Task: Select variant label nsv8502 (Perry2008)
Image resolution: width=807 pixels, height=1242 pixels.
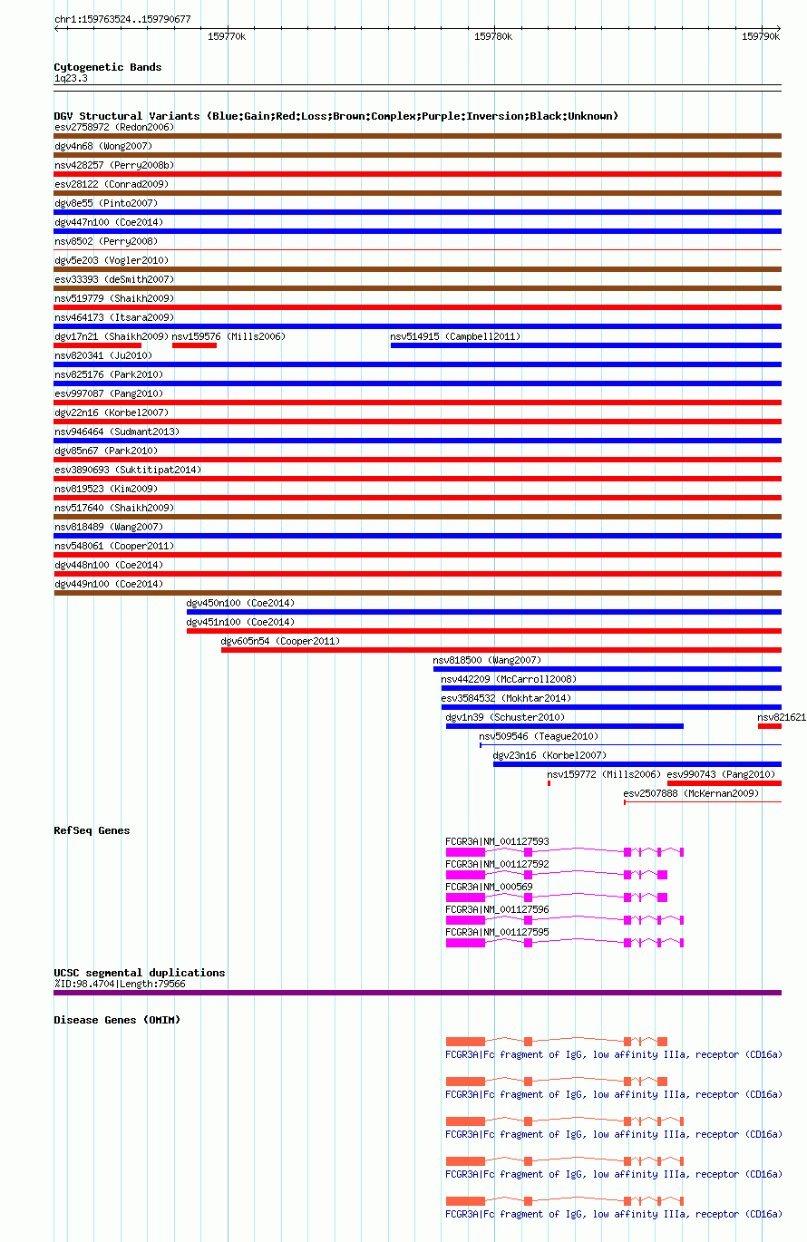Action: [106, 241]
